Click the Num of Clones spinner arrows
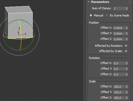Screen dimensions: 133x101 pos(127,9)
